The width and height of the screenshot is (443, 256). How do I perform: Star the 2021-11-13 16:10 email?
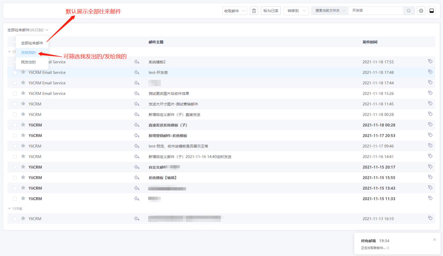point(23,218)
